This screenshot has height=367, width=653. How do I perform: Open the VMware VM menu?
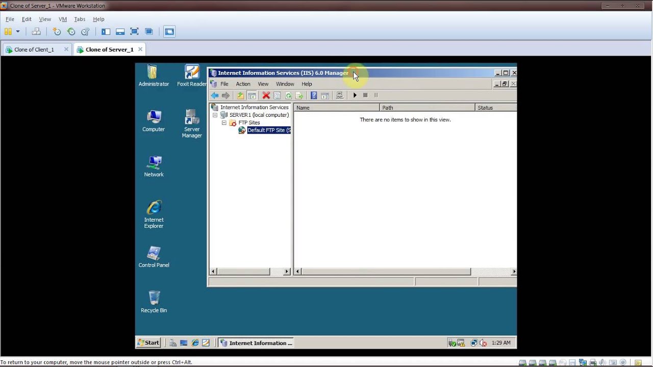(x=63, y=19)
